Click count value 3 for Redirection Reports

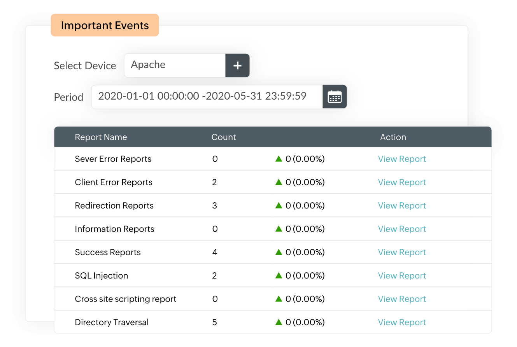215,205
